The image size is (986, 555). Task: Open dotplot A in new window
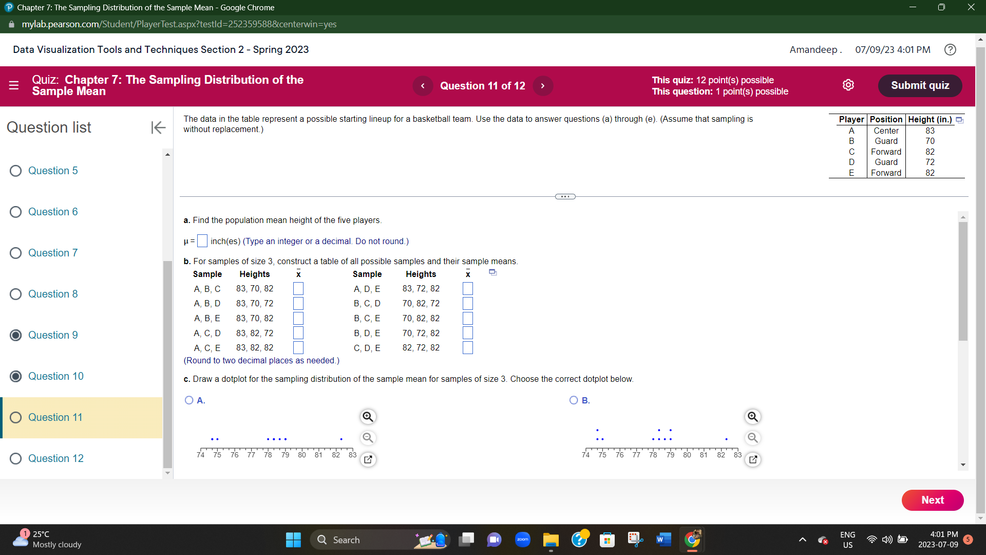[368, 459]
